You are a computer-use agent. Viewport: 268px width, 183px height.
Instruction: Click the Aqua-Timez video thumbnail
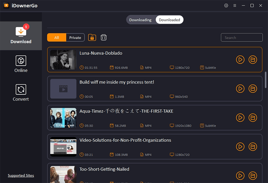click(x=63, y=118)
